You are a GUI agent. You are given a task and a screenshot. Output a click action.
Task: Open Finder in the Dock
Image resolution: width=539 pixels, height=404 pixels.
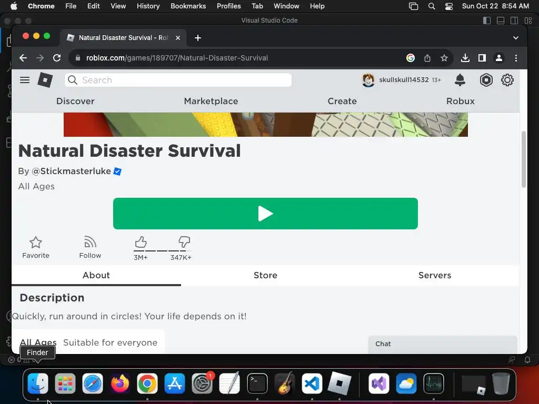38,383
